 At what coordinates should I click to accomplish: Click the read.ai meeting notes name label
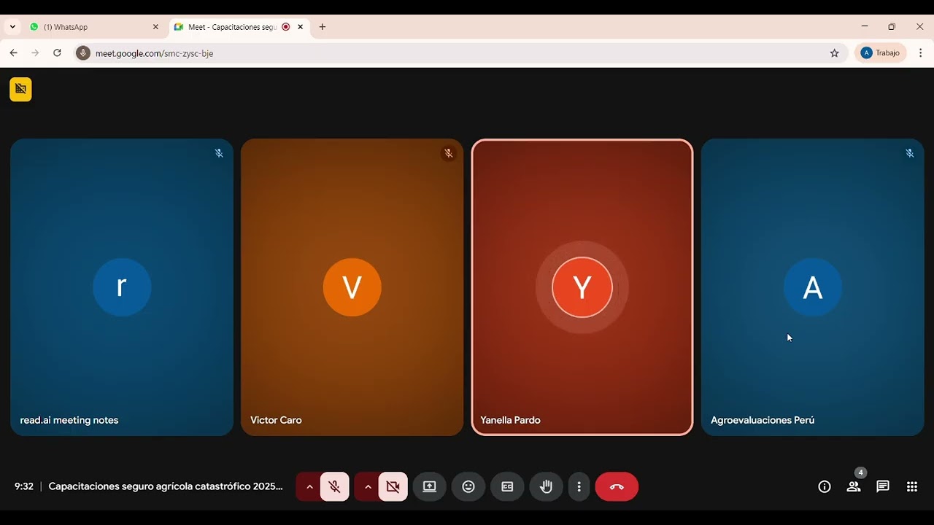[69, 420]
